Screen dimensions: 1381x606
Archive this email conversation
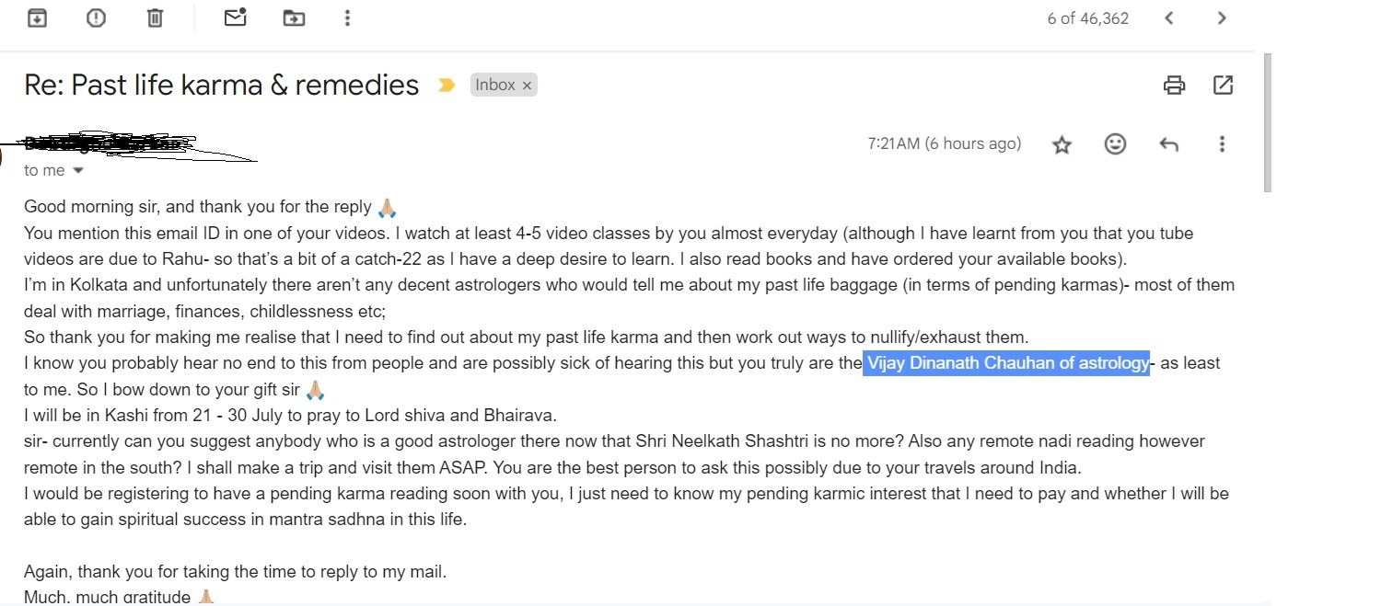37,17
